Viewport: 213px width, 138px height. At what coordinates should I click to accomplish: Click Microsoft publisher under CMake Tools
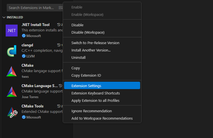(x=33, y=117)
